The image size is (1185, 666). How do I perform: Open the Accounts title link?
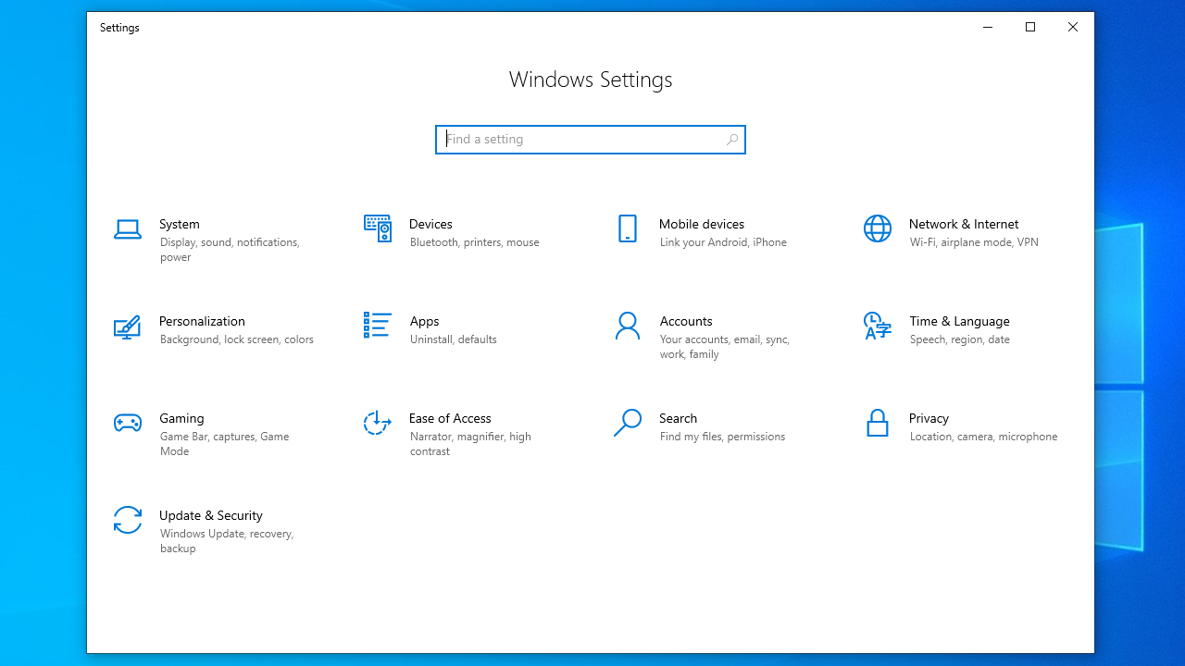[686, 321]
